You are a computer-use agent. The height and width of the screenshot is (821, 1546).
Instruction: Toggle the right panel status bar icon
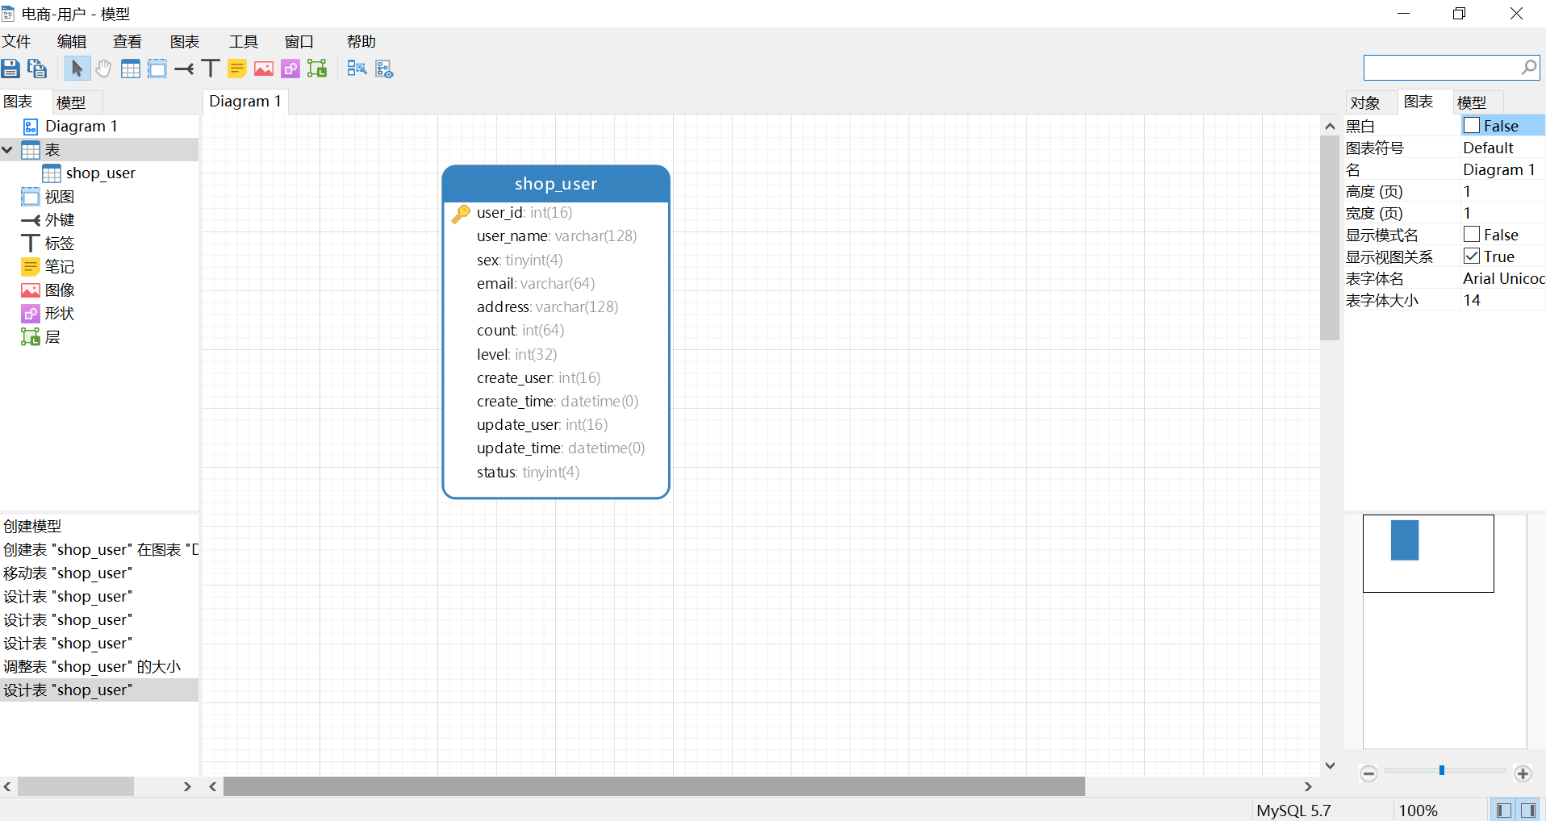pyautogui.click(x=1528, y=811)
